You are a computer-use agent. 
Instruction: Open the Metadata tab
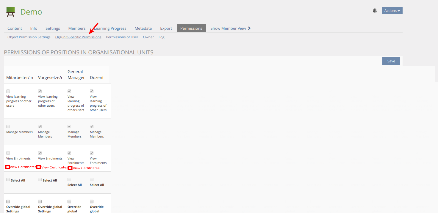[x=143, y=28]
